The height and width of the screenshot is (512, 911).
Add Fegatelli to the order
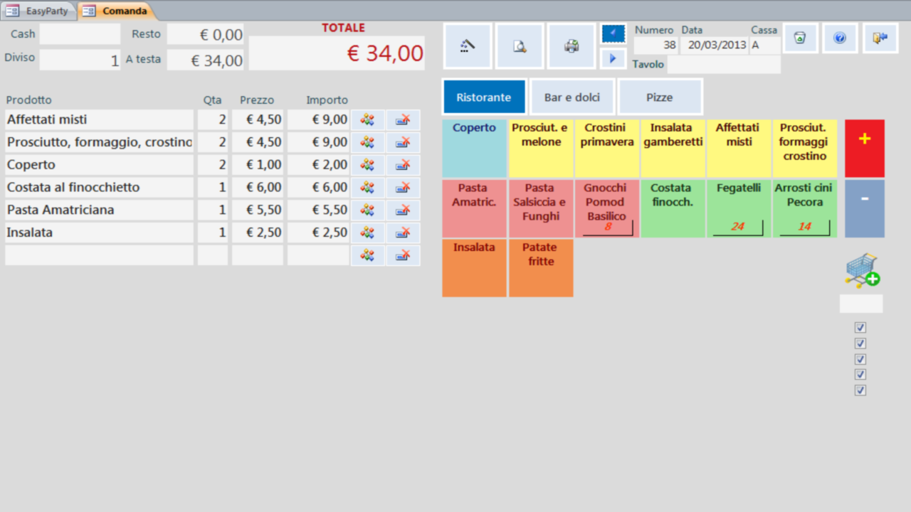(x=739, y=208)
